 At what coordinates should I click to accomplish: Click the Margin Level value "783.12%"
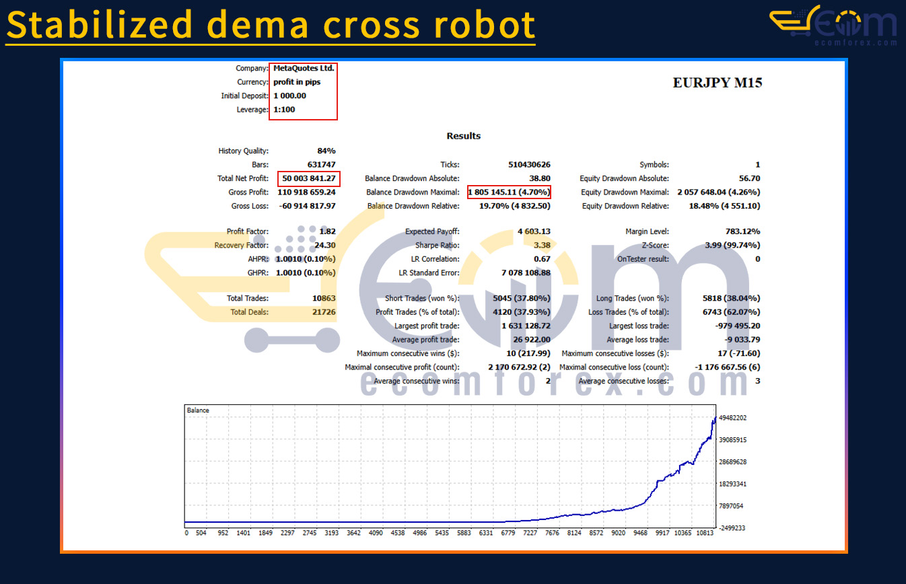point(743,231)
